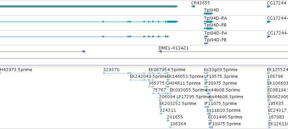This screenshot has height=129, width=288.
Task: Select the EK203252.5prime label
Action: [178, 104]
